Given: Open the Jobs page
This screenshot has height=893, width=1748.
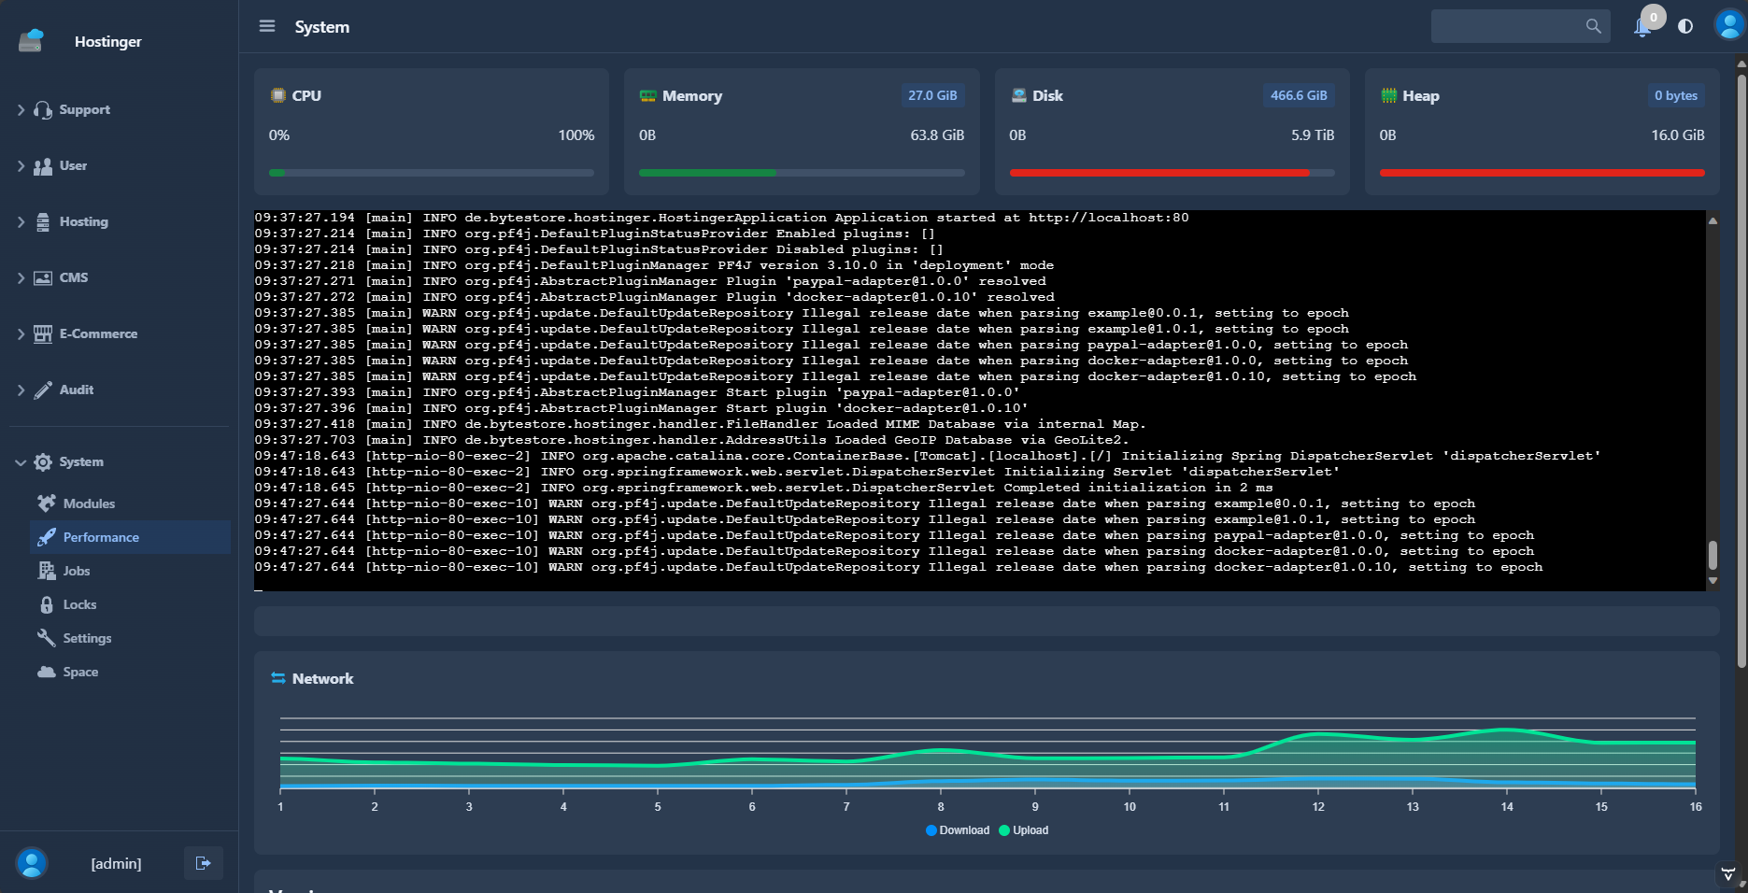Looking at the screenshot, I should click(x=130, y=571).
